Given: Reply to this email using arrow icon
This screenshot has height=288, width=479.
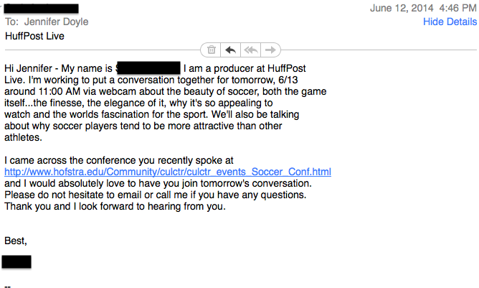Looking at the screenshot, I should (x=230, y=50).
